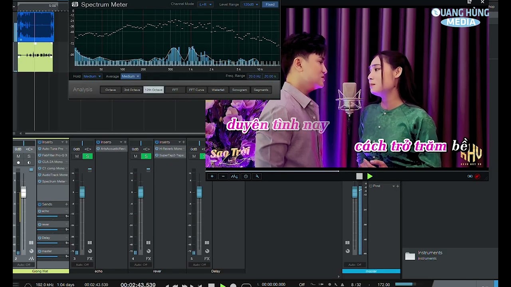
Task: Bypass the Auto-Tune Pro insert power button
Action: pos(40,149)
